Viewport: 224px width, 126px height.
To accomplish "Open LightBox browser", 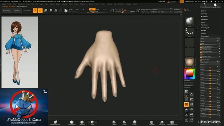I will (17, 11).
